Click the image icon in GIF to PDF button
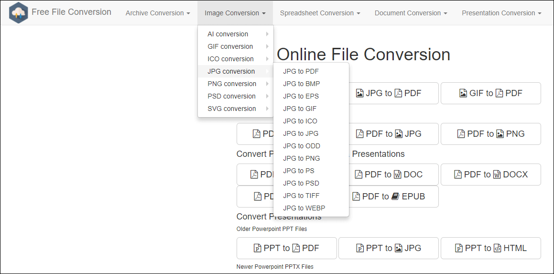Viewport: 554px width, 274px height. 463,93
